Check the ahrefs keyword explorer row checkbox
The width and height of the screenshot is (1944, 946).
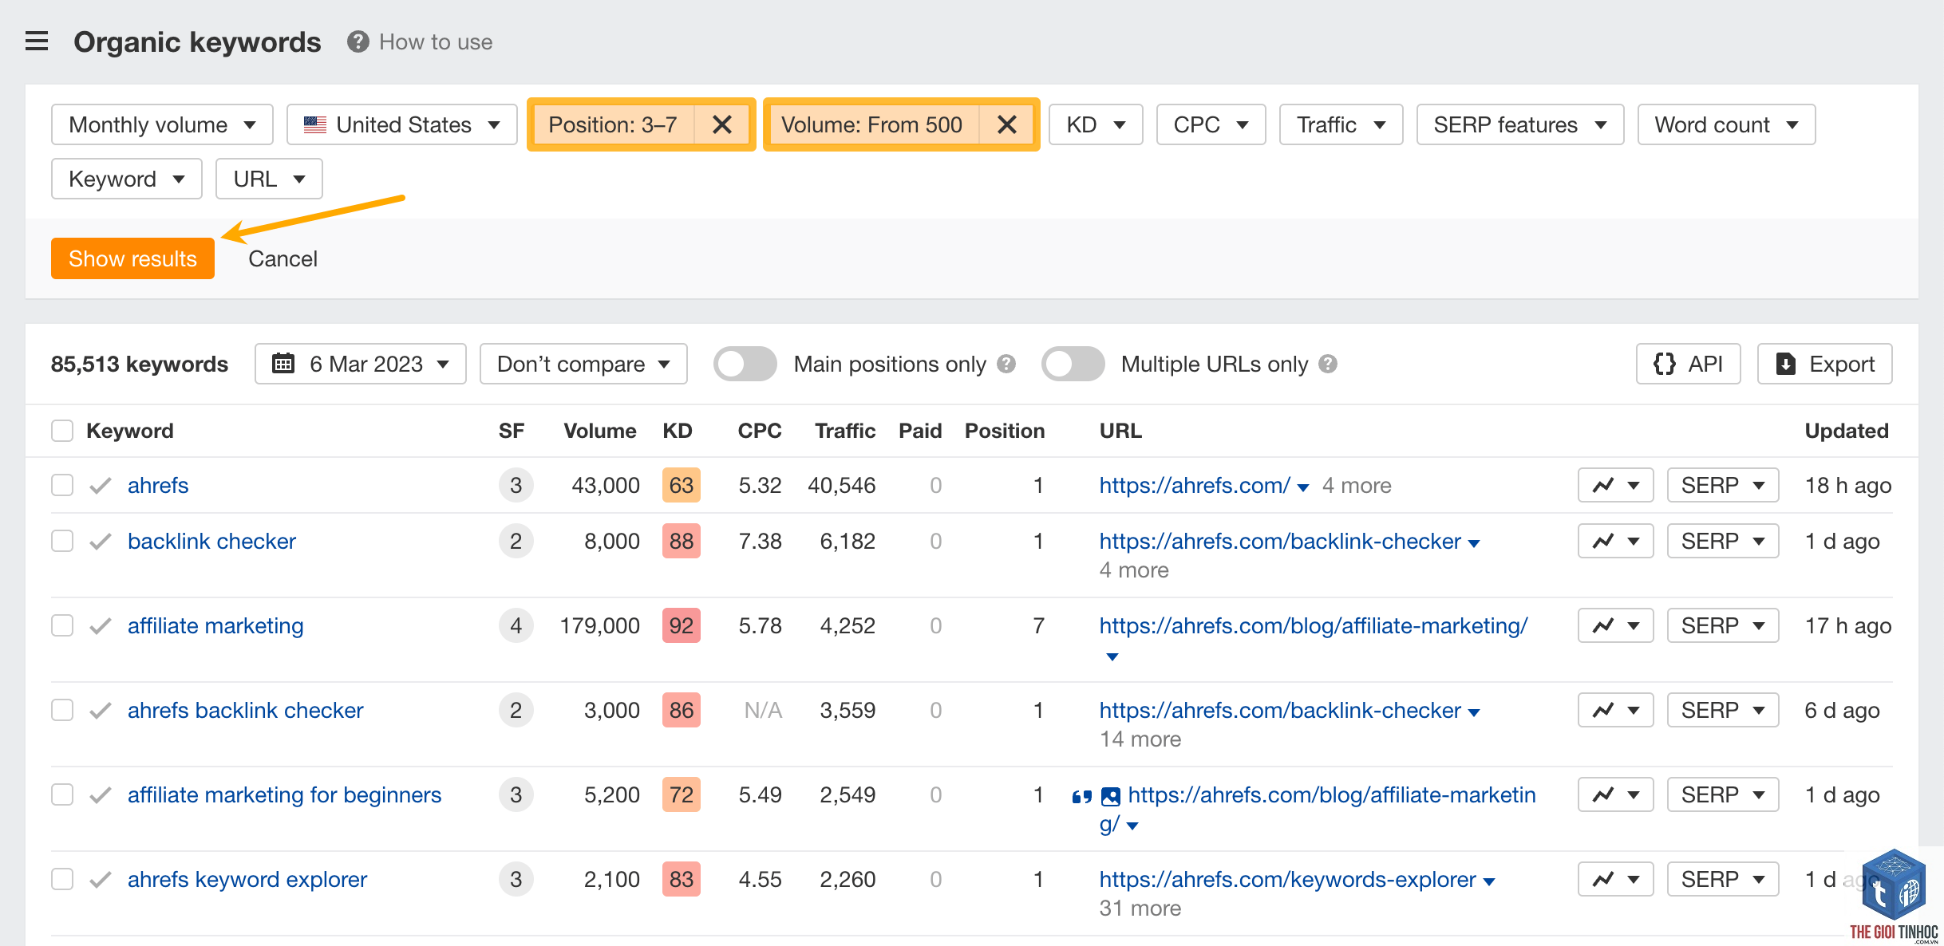click(x=62, y=879)
